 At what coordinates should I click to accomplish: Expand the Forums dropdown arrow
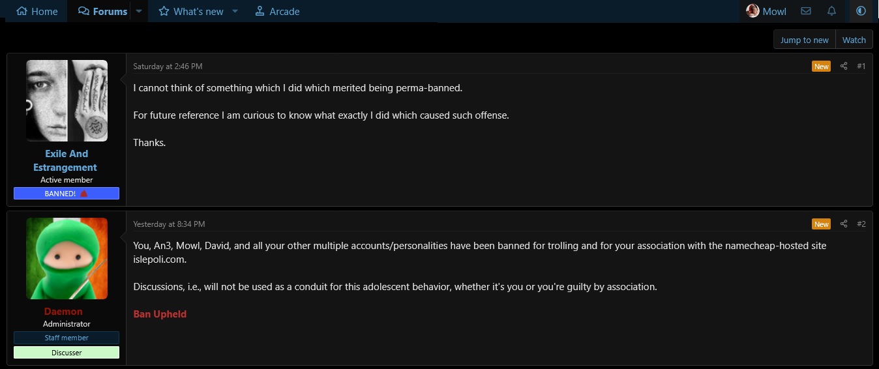coord(139,11)
